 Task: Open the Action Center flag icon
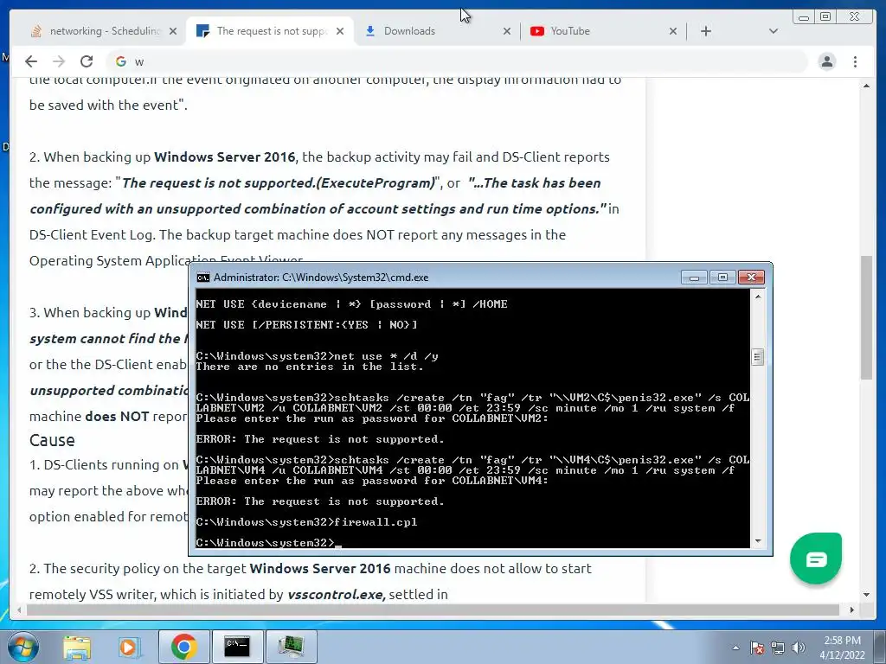(x=757, y=648)
